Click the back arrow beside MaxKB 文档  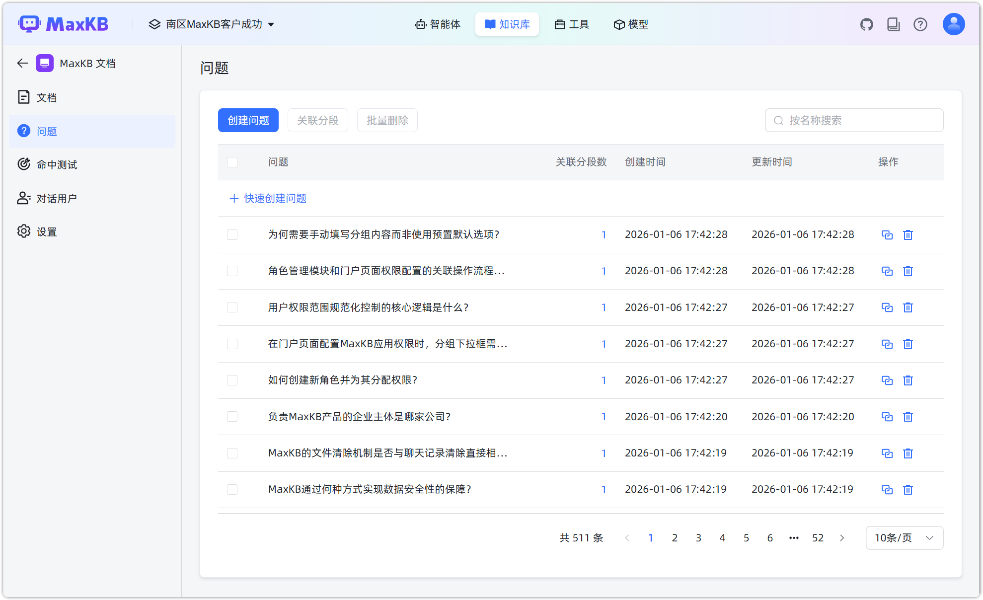point(22,63)
